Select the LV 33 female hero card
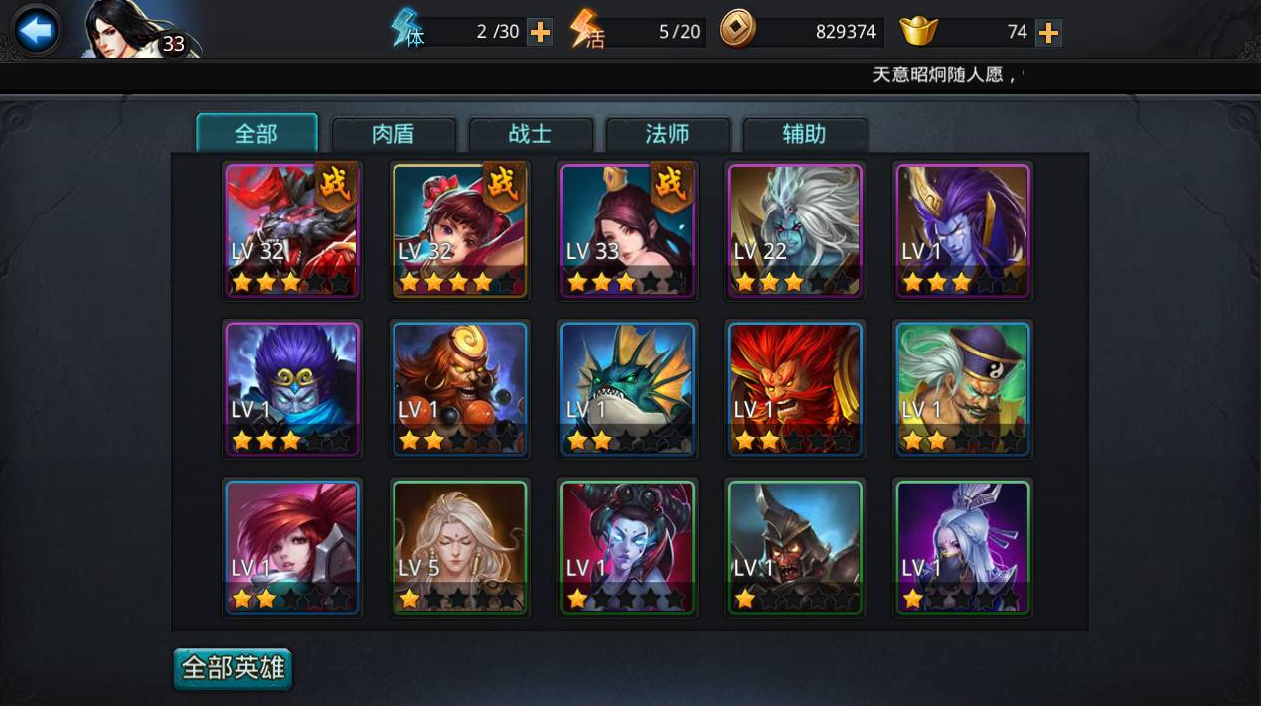The height and width of the screenshot is (706, 1261). tap(627, 230)
